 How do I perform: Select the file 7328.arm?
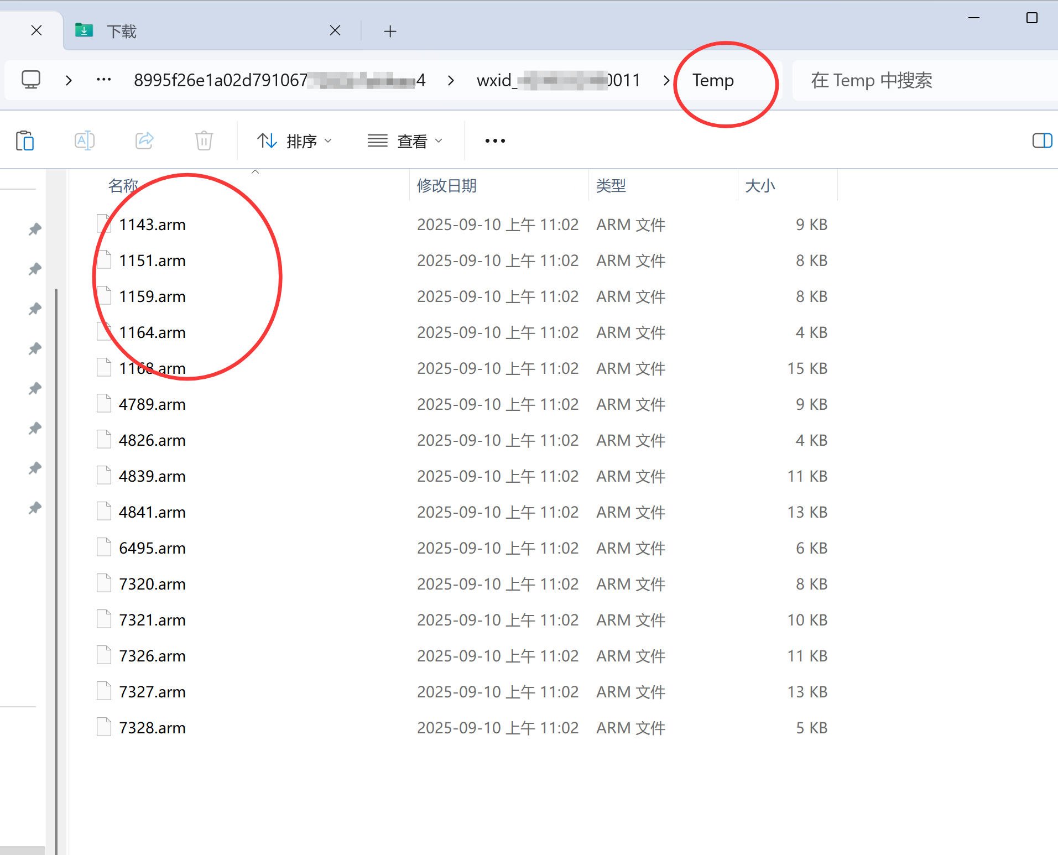pos(152,728)
